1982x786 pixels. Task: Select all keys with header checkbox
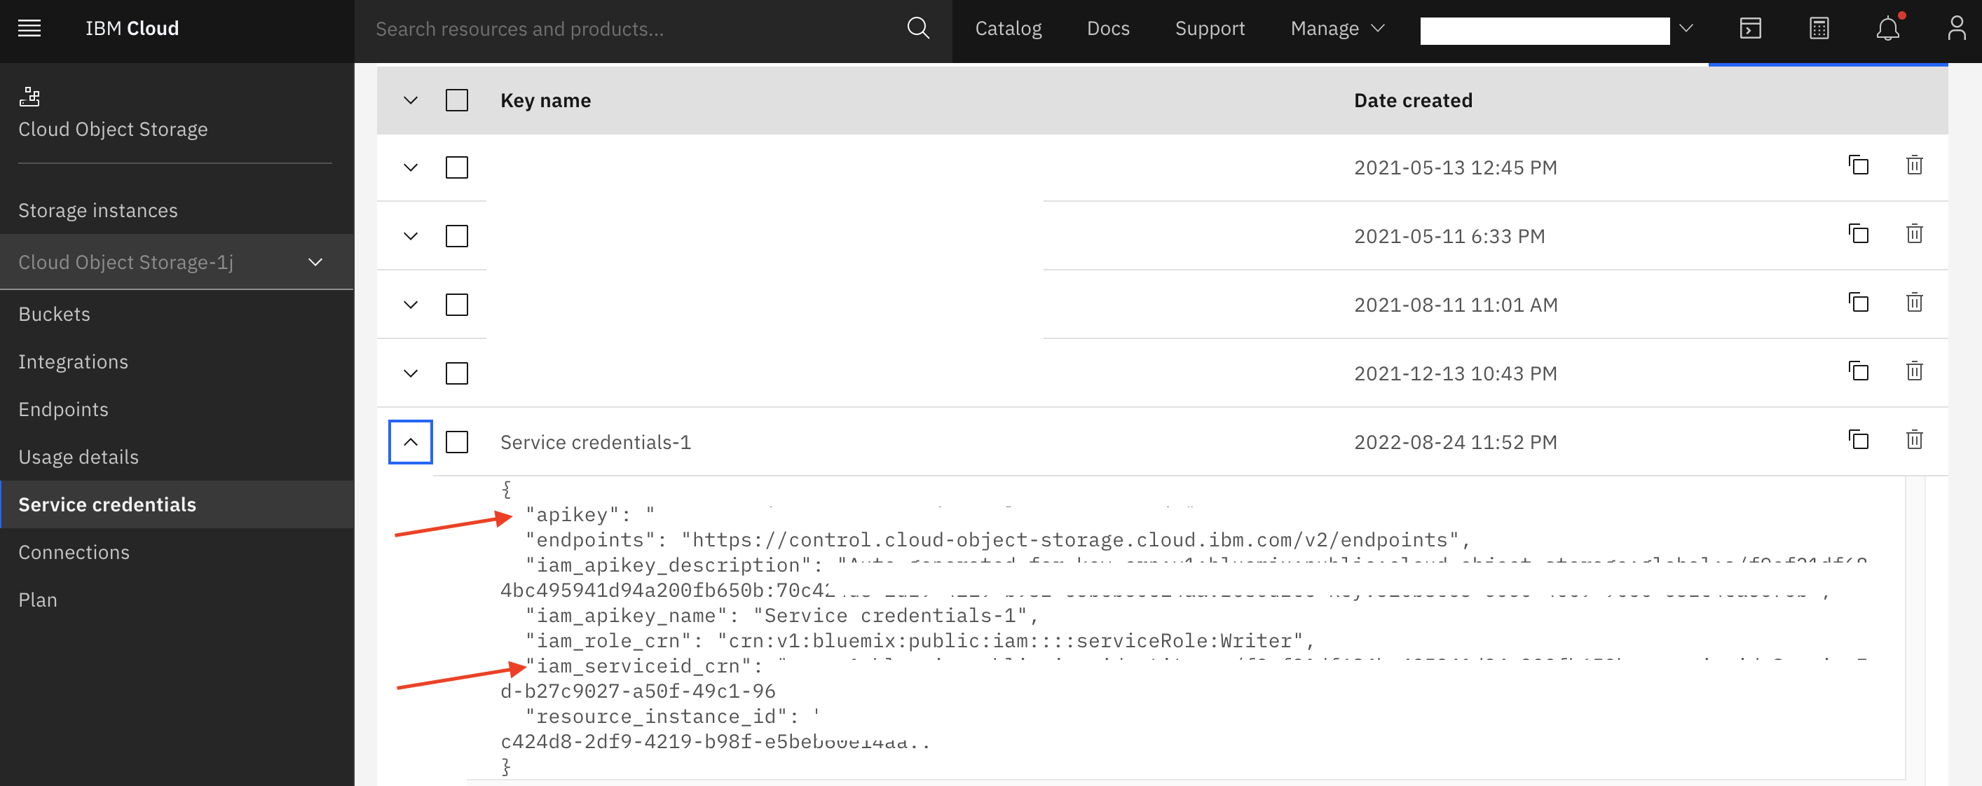coord(456,101)
